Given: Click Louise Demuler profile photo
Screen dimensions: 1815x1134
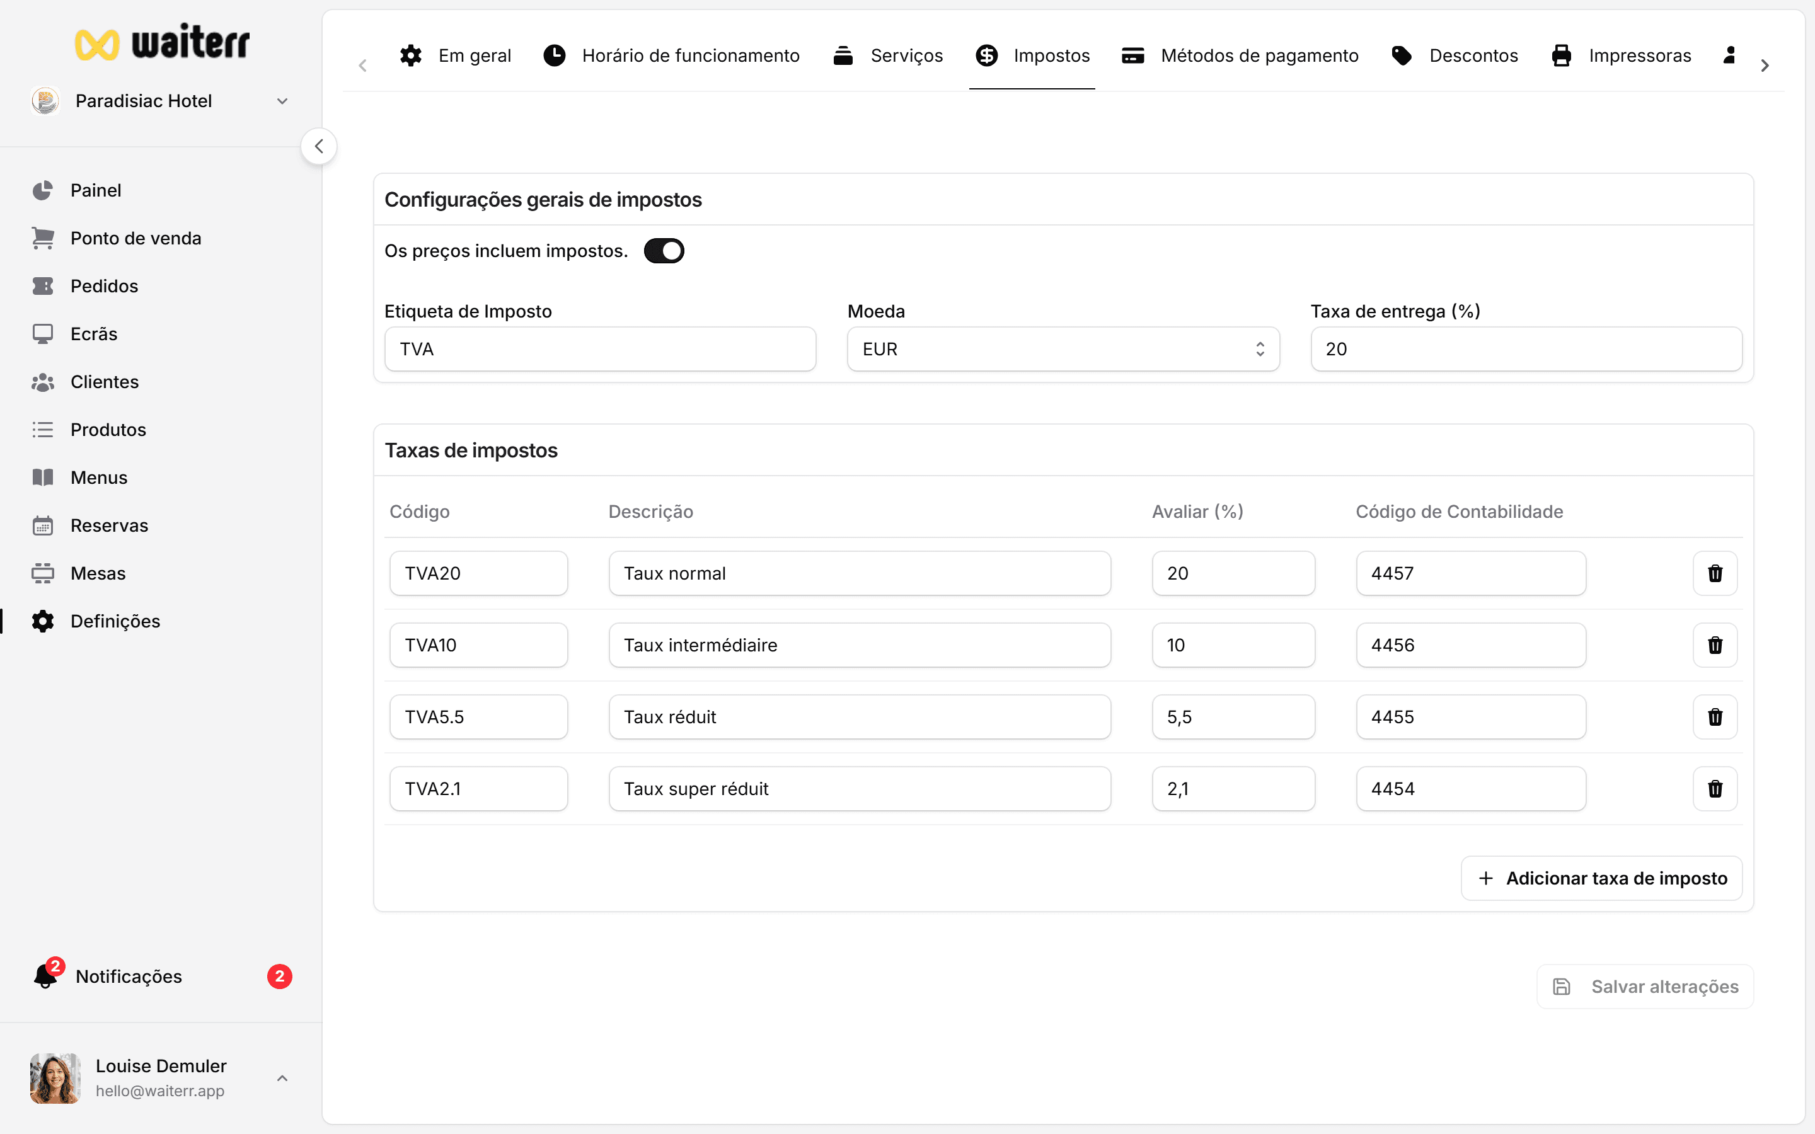Looking at the screenshot, I should coord(55,1078).
